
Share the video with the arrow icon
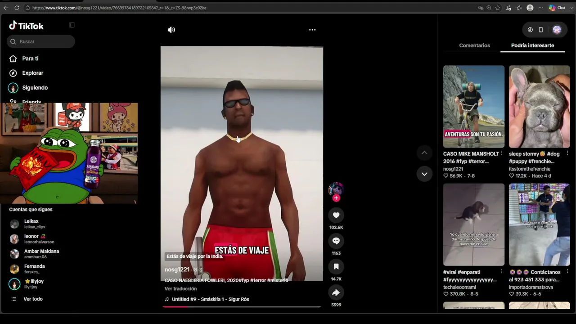coord(336,292)
